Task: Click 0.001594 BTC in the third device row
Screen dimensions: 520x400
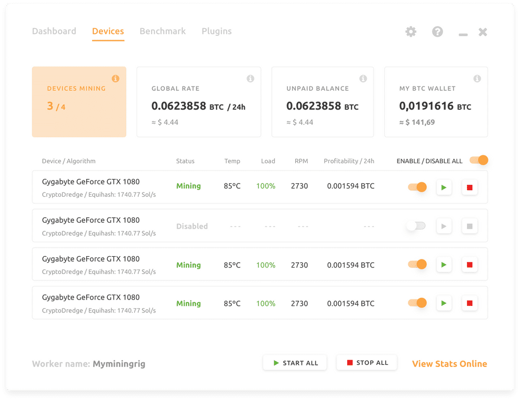Action: [x=350, y=265]
